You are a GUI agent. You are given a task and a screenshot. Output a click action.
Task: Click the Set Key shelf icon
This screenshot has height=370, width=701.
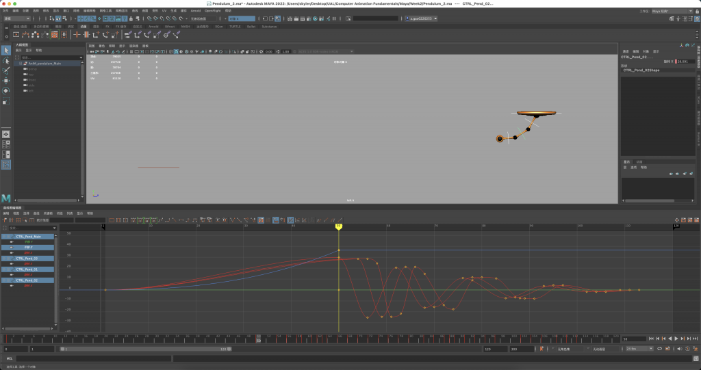[77, 34]
